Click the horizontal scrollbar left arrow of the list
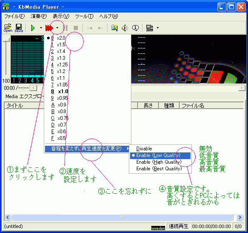 (x=8, y=217)
